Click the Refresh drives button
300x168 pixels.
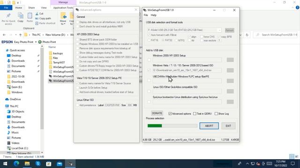229,30
